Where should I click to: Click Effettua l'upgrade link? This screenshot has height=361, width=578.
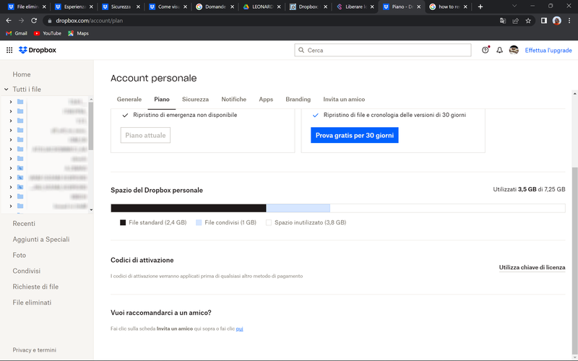548,51
